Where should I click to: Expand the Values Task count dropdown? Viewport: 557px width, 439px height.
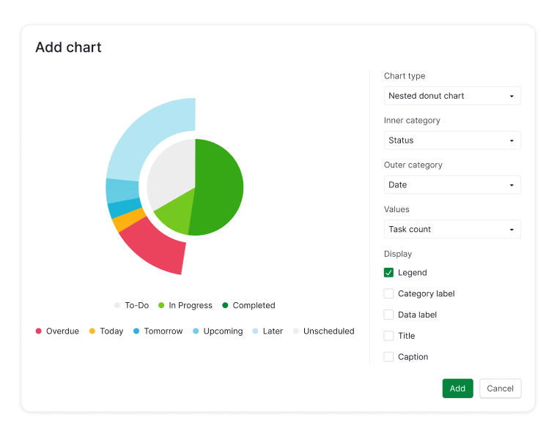click(451, 230)
